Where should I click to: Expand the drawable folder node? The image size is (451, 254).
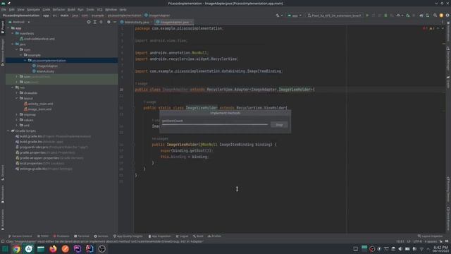click(x=17, y=93)
